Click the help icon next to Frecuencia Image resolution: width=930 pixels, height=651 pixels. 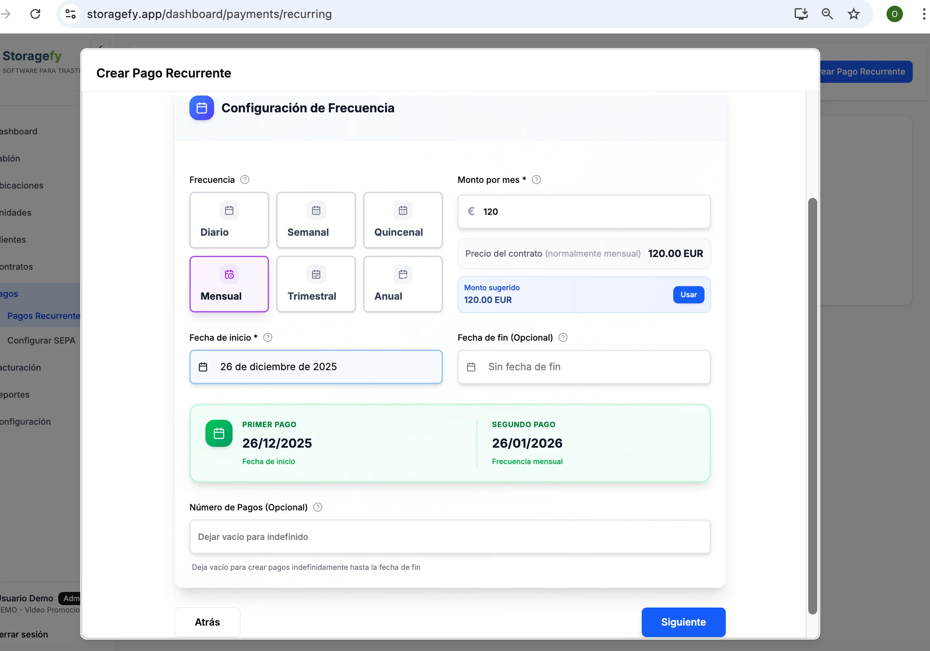[244, 180]
